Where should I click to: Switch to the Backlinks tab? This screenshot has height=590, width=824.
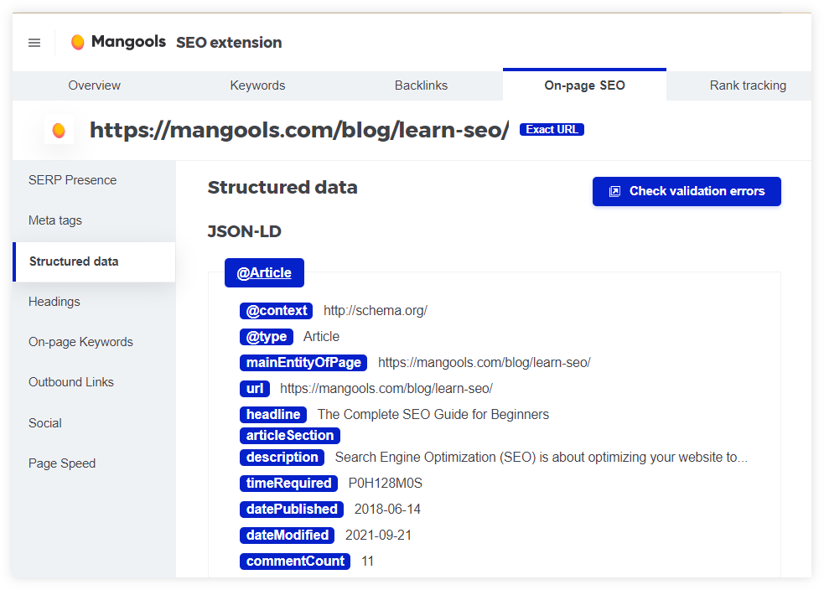click(x=421, y=85)
